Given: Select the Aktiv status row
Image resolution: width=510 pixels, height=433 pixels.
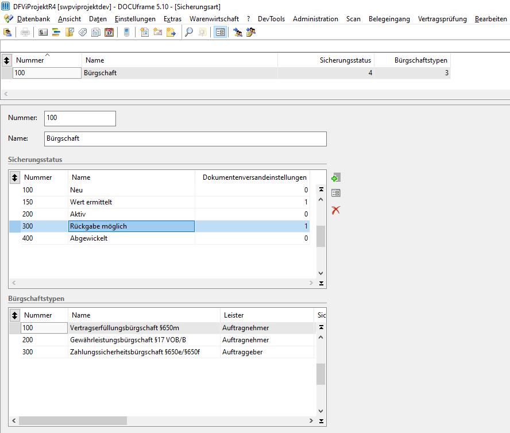Looking at the screenshot, I should click(x=160, y=214).
